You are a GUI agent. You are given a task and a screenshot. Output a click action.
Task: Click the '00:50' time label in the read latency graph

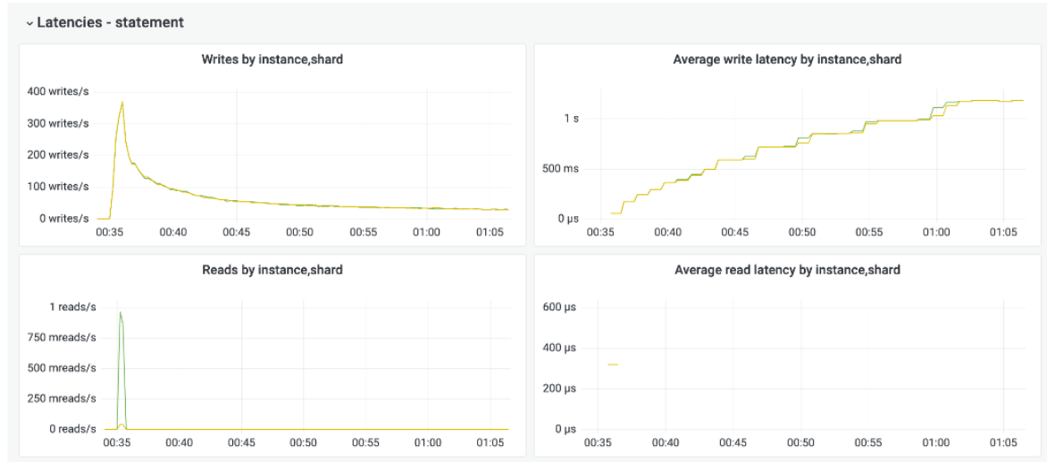801,442
